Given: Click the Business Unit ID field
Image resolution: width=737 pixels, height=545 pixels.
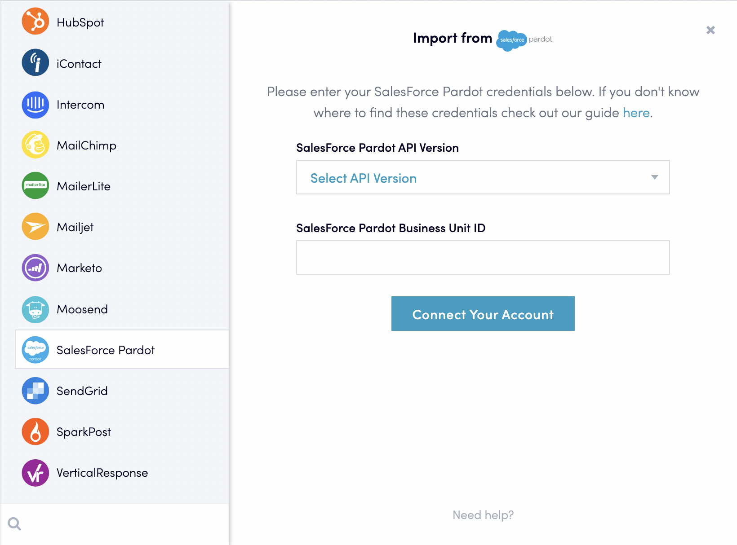Looking at the screenshot, I should (x=483, y=258).
